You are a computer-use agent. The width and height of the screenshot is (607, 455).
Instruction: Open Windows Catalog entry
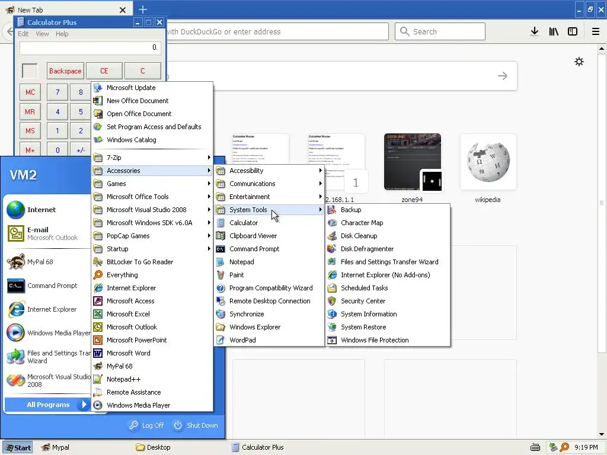152,140
